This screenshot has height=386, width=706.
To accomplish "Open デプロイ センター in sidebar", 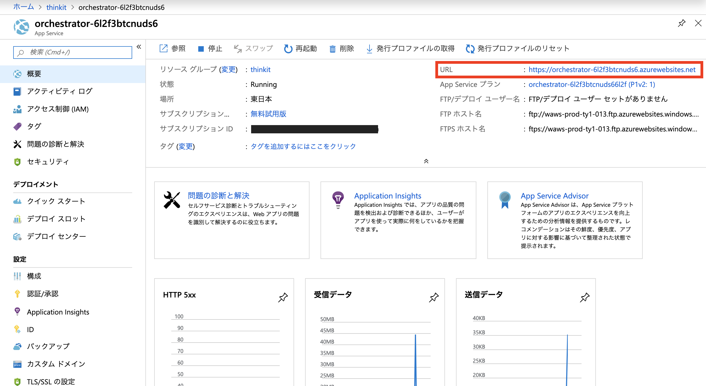I will click(x=73, y=236).
